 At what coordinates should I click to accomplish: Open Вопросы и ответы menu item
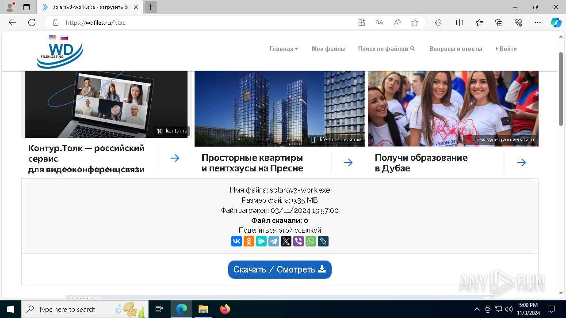pyautogui.click(x=456, y=49)
